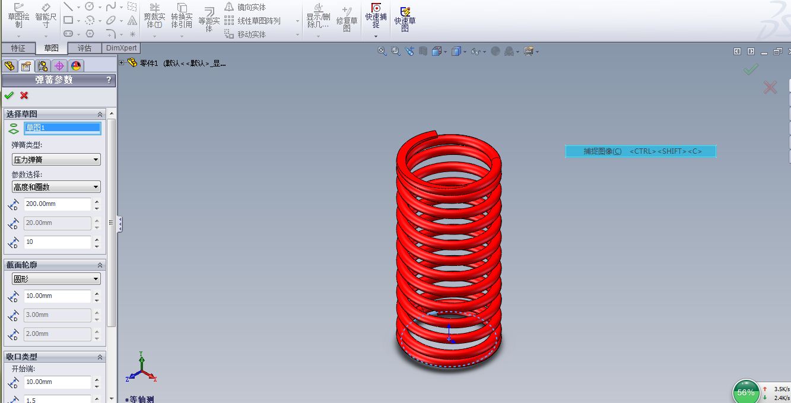Open the DimXpert tab

pos(121,47)
